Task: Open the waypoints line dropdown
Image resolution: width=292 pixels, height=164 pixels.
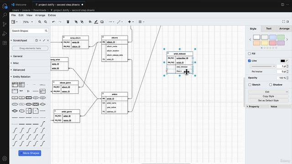Action: tap(120, 22)
